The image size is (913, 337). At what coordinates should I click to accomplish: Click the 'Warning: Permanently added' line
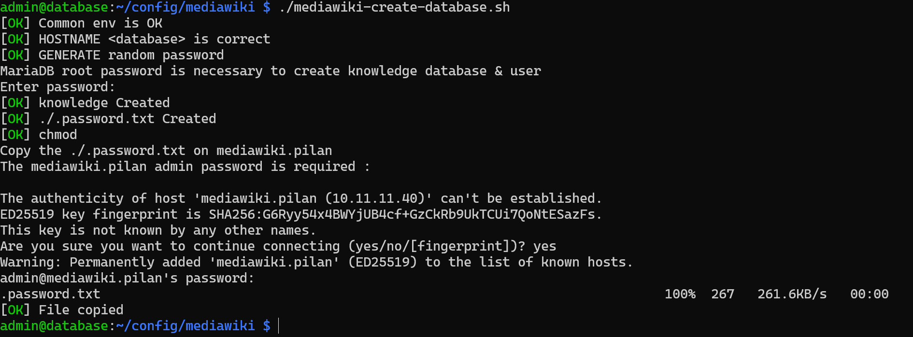(316, 262)
